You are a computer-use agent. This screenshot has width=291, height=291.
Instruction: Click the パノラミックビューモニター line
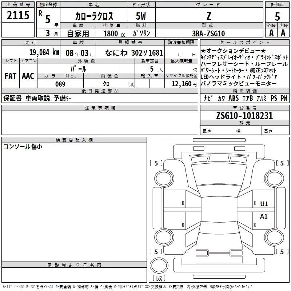click(x=239, y=84)
